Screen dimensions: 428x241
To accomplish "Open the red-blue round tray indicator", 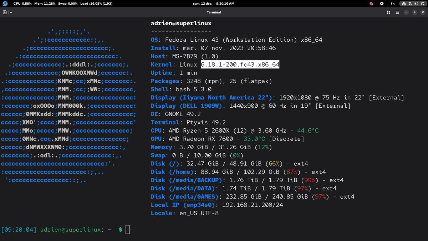I will point(371,3).
